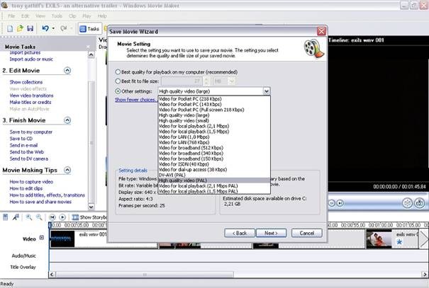Click the Other settings combo box arrow
Screen dimensions: 429x288
[266, 91]
